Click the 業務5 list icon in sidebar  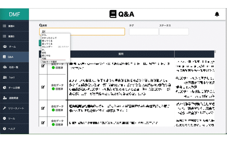5,36
